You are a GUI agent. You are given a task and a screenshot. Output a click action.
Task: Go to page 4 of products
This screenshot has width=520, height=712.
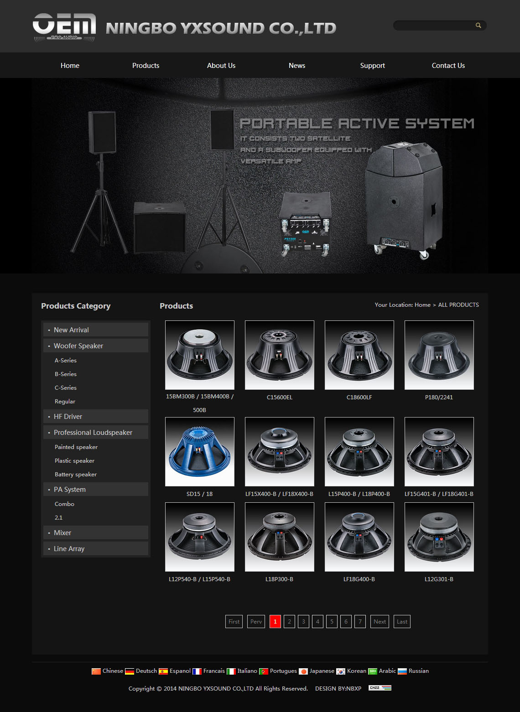coord(317,621)
